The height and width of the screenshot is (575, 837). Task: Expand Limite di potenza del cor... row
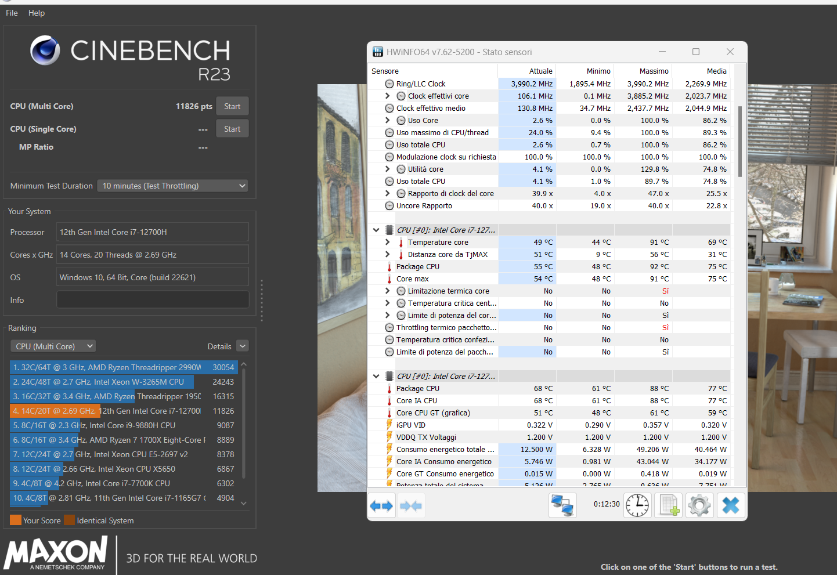388,315
